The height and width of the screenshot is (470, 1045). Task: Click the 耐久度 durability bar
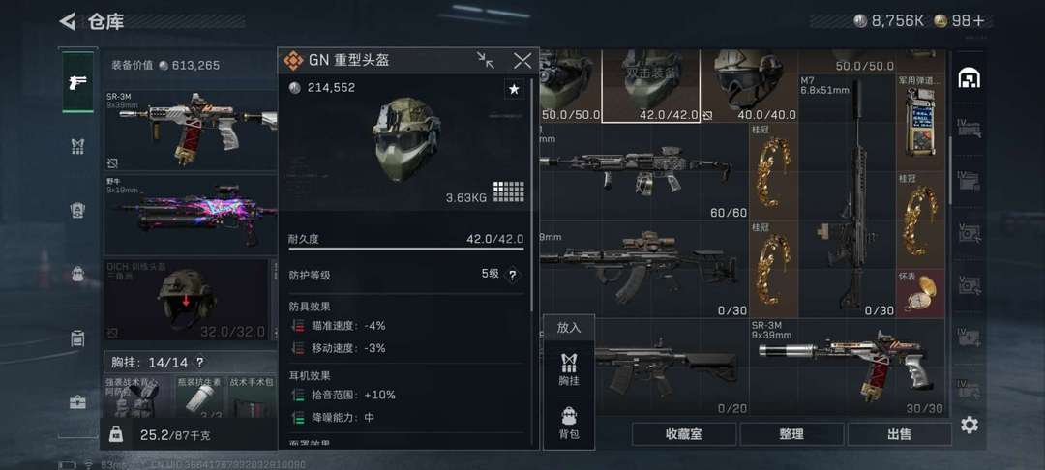pyautogui.click(x=405, y=249)
